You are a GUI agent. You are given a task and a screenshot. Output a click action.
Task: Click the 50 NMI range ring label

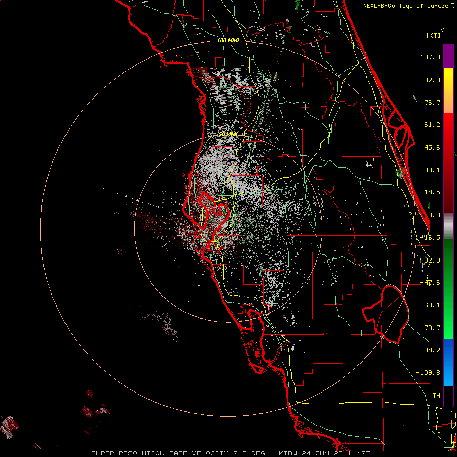(x=228, y=135)
